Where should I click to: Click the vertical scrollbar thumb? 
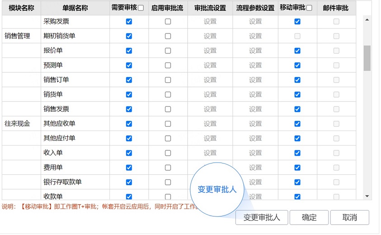[x=367, y=58]
